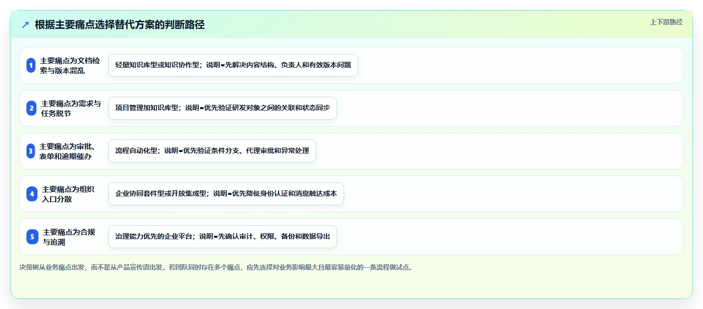Screen dimensions: 703x309
Task: Open the 流程自动化型 solution box
Action: tap(212, 151)
